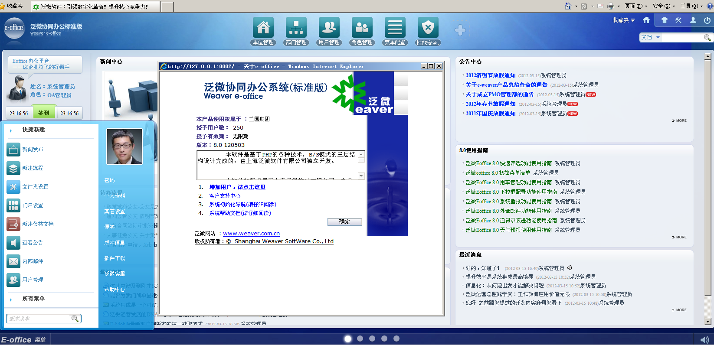Click the power logout icon in header
Image resolution: width=714 pixels, height=345 pixels.
coord(707,20)
